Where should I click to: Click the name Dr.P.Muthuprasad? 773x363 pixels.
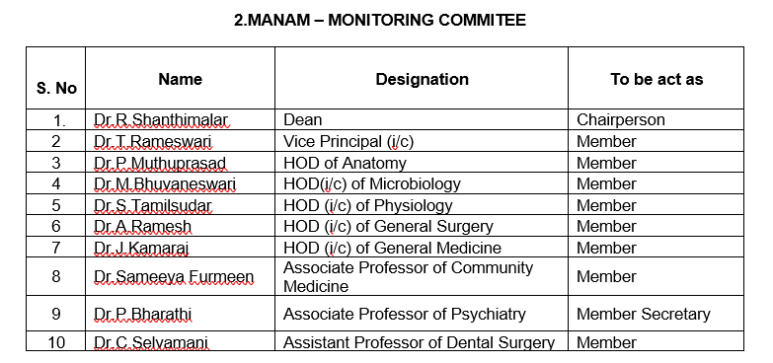tap(160, 163)
